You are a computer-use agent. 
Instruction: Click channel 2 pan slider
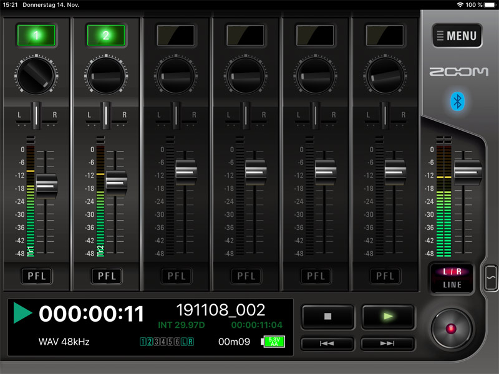point(105,115)
